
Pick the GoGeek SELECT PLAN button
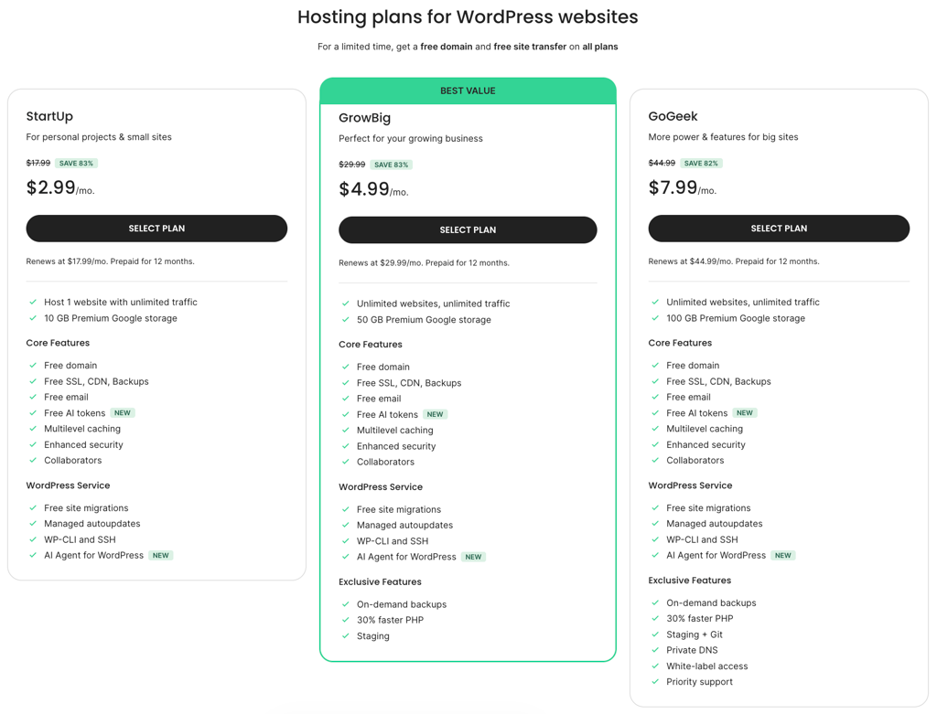(x=779, y=228)
